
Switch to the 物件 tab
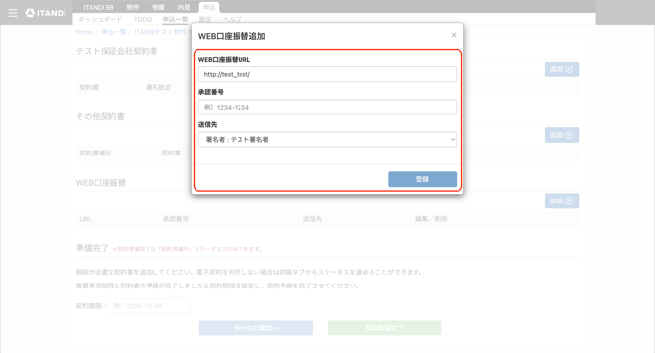pos(132,7)
